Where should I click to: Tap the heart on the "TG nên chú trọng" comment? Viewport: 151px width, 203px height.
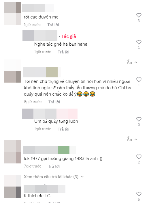tap(139, 80)
